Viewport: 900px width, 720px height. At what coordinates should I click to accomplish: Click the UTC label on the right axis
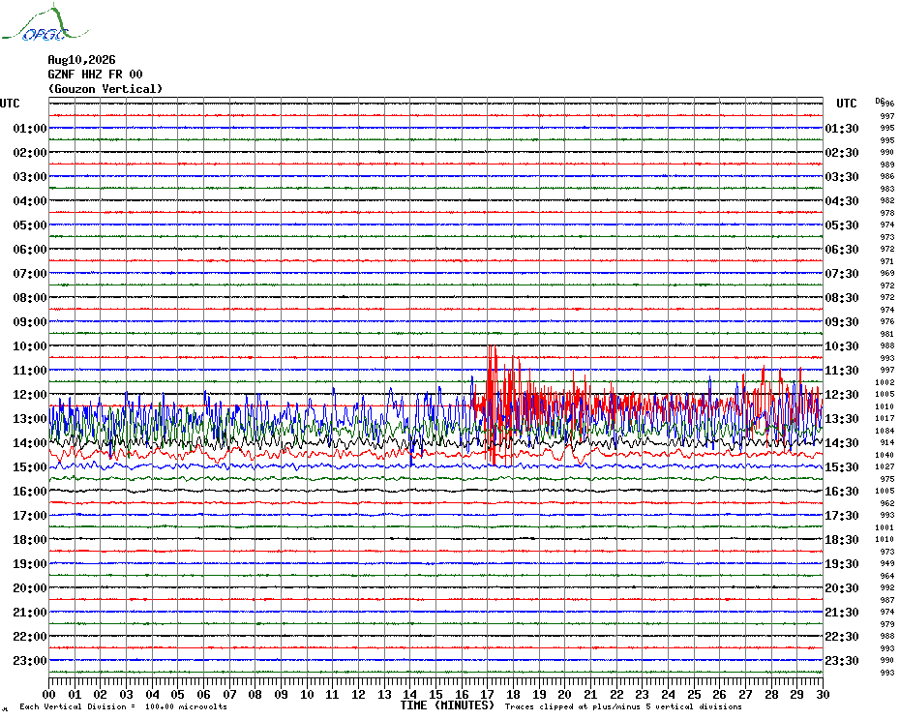[846, 104]
